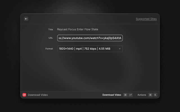The height and width of the screenshot is (112, 180).
Task: Click the K key icon
Action: (x=155, y=95)
